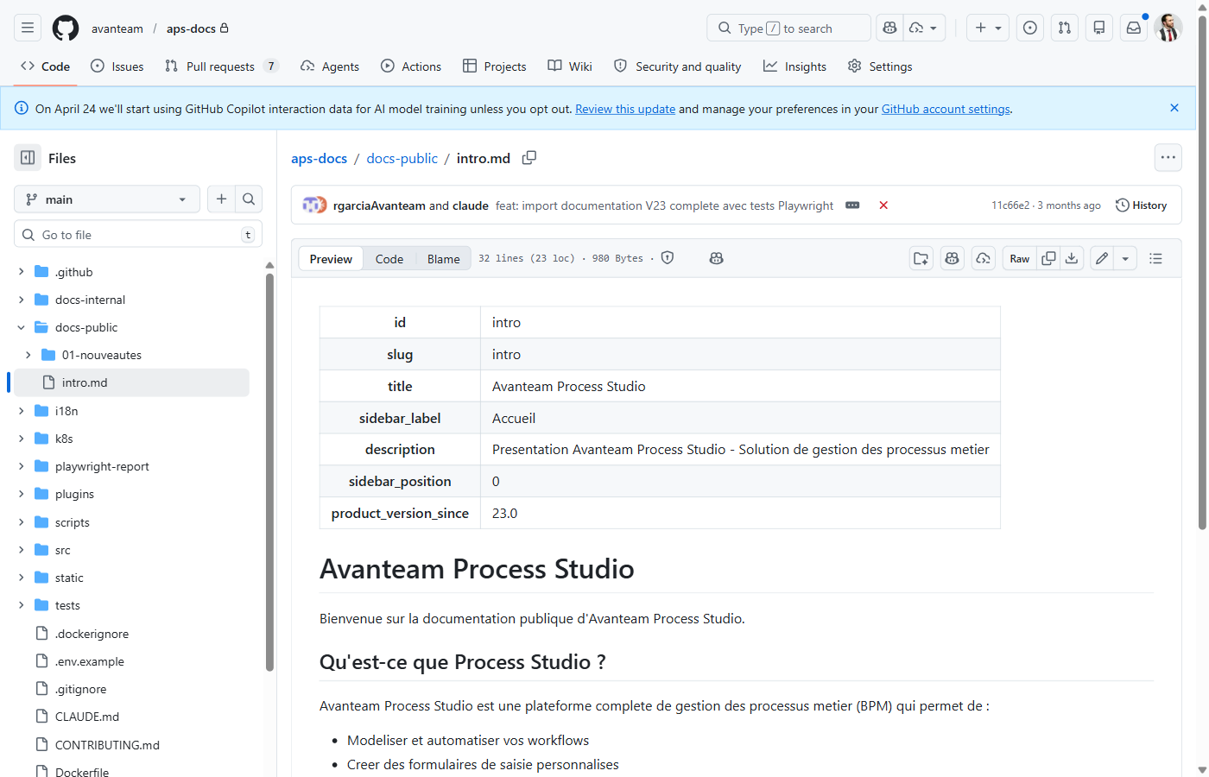Click the GitHub logo to go home

coord(65,28)
